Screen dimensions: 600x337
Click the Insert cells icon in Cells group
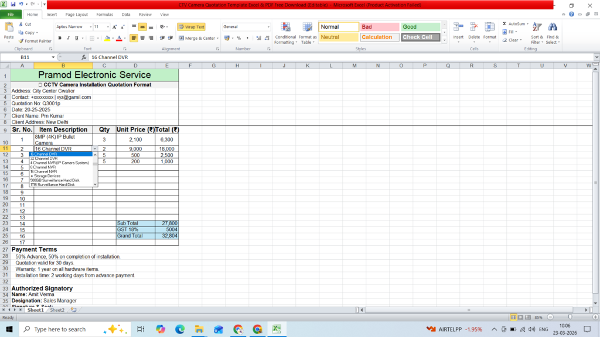pos(458,27)
